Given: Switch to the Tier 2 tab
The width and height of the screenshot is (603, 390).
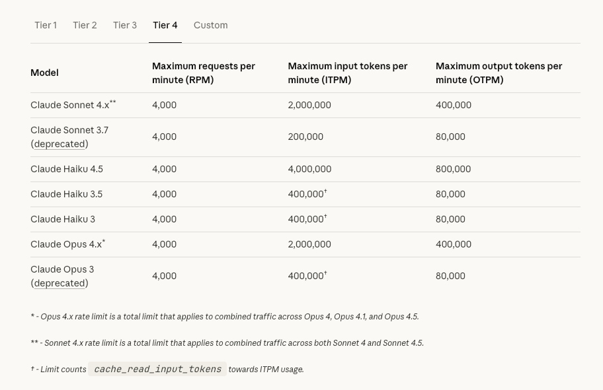Looking at the screenshot, I should click(x=85, y=25).
